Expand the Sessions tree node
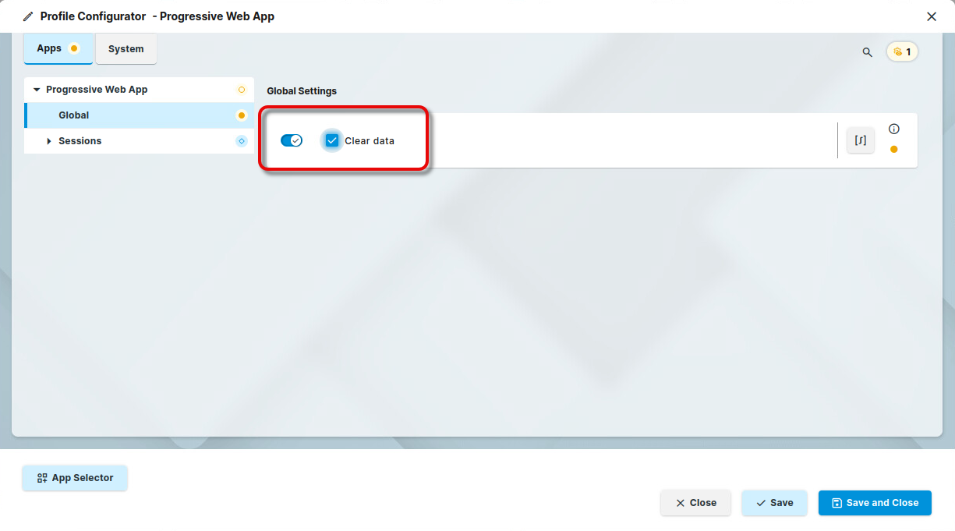Image resolution: width=955 pixels, height=531 pixels. pyautogui.click(x=49, y=141)
